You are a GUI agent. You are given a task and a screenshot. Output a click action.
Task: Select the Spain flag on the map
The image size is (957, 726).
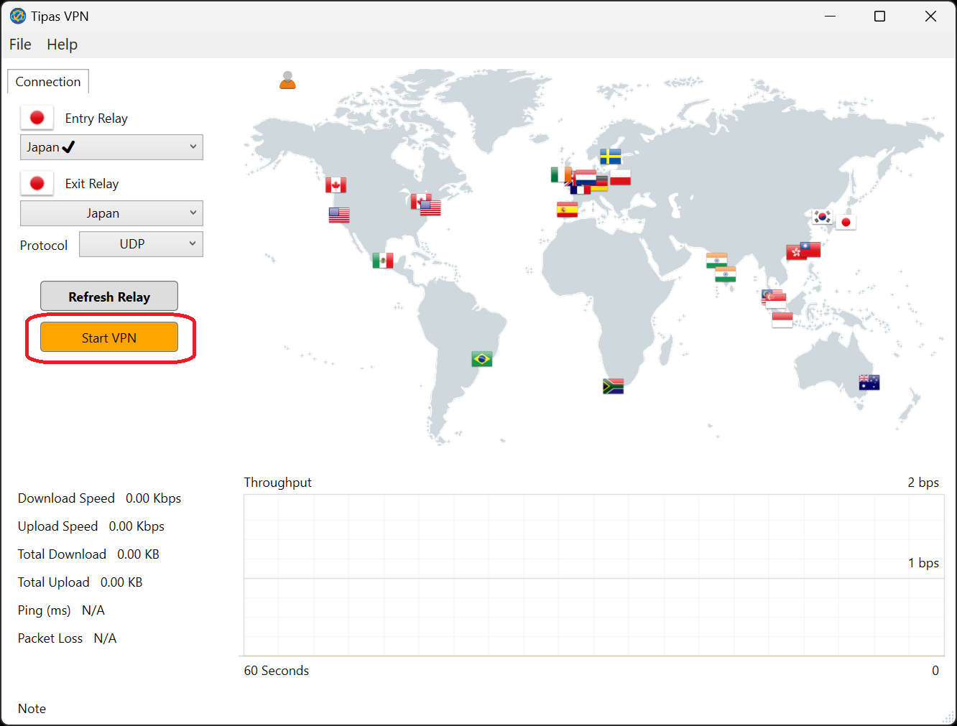[567, 210]
